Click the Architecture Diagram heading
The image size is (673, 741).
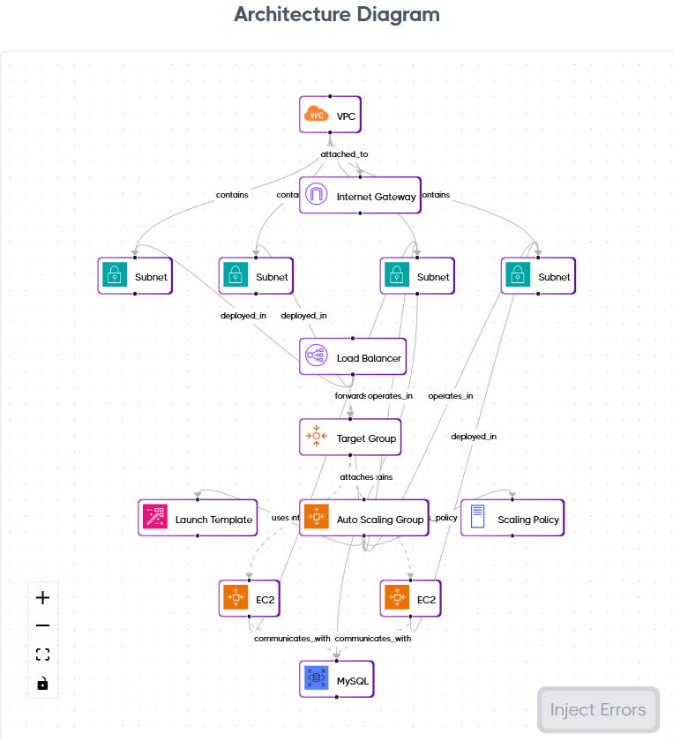click(x=337, y=15)
